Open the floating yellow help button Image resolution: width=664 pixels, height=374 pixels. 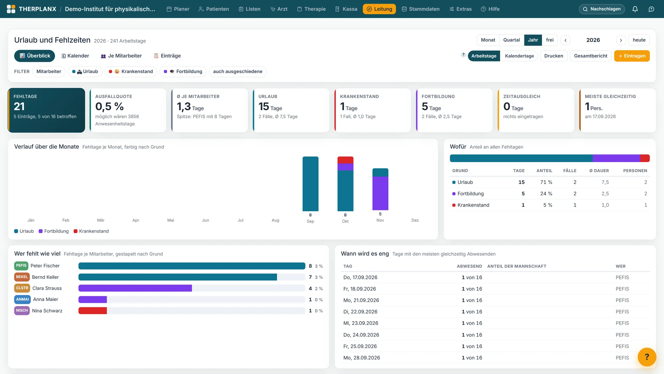[647, 357]
